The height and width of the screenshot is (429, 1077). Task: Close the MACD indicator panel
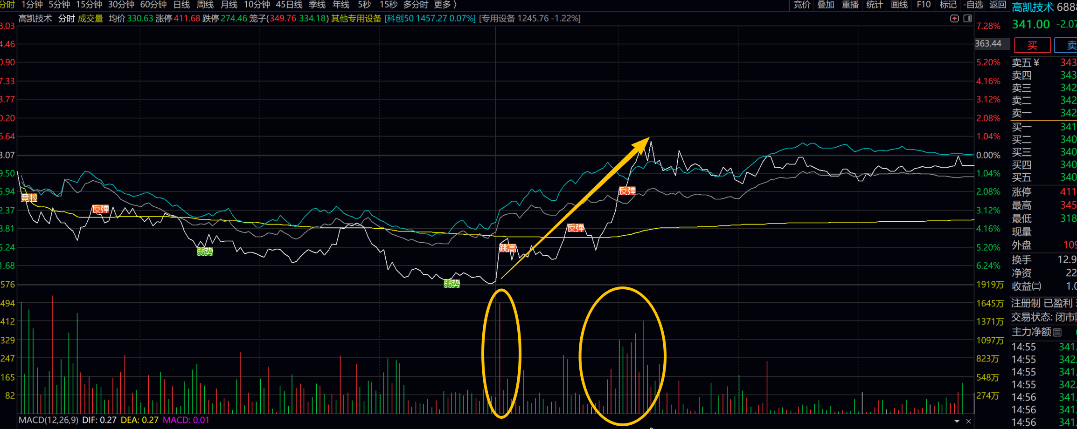pyautogui.click(x=968, y=421)
